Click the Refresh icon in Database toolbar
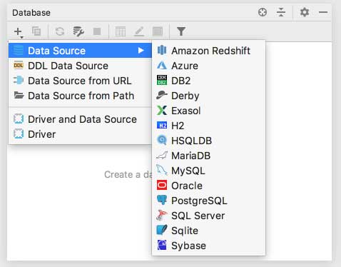341x267 pixels. point(60,31)
